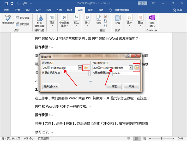The width and height of the screenshot is (187, 141).
Task: Adjust the zoom slider in status bar
Action: pyautogui.click(x=162, y=138)
